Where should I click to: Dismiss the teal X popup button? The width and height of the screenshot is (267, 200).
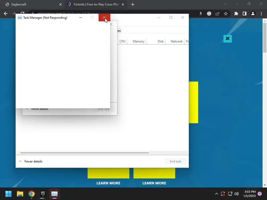coord(227,39)
